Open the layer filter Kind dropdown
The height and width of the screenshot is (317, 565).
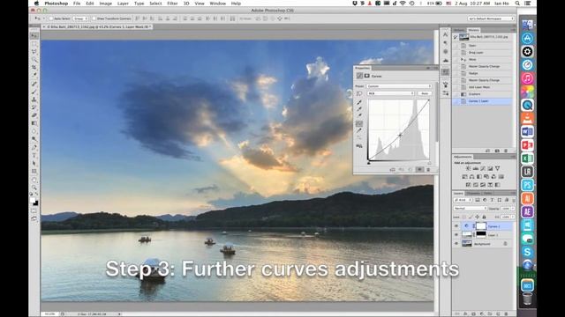(x=463, y=200)
